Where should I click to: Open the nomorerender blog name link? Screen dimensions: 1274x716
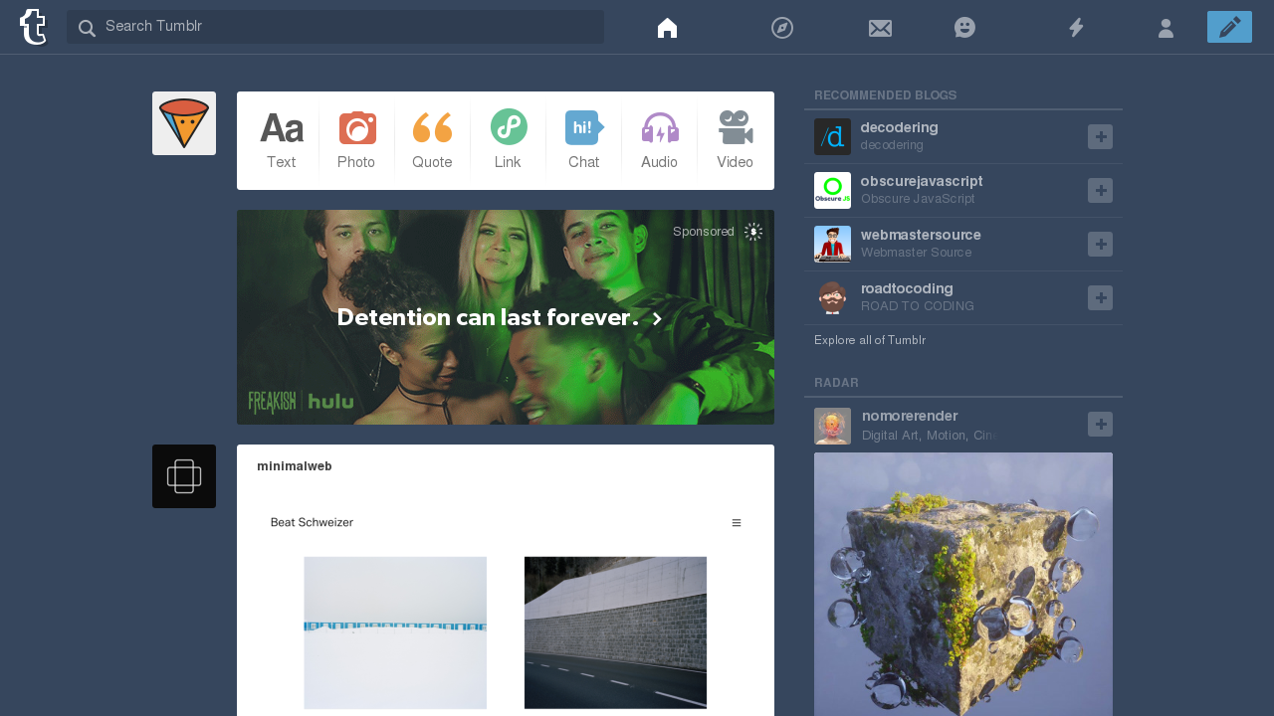click(910, 416)
